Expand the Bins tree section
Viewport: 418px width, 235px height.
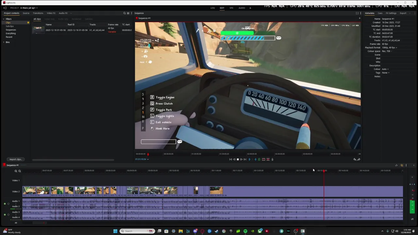point(4,42)
